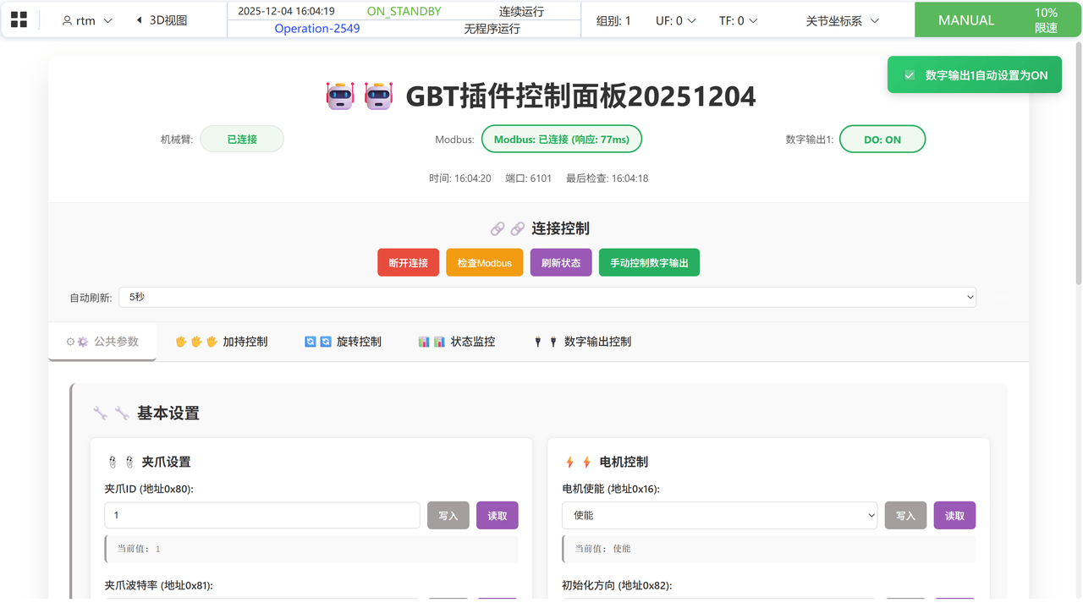Viewport: 1083px width, 608px height.
Task: Toggle the DO: ON status pill
Action: click(882, 140)
